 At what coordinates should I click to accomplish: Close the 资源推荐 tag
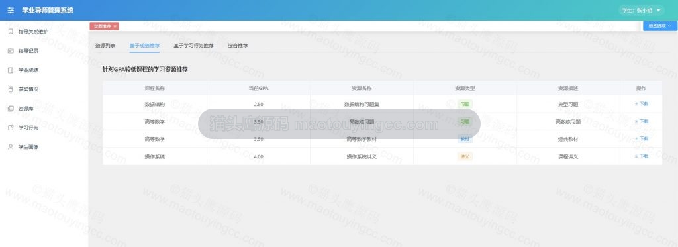tap(115, 26)
